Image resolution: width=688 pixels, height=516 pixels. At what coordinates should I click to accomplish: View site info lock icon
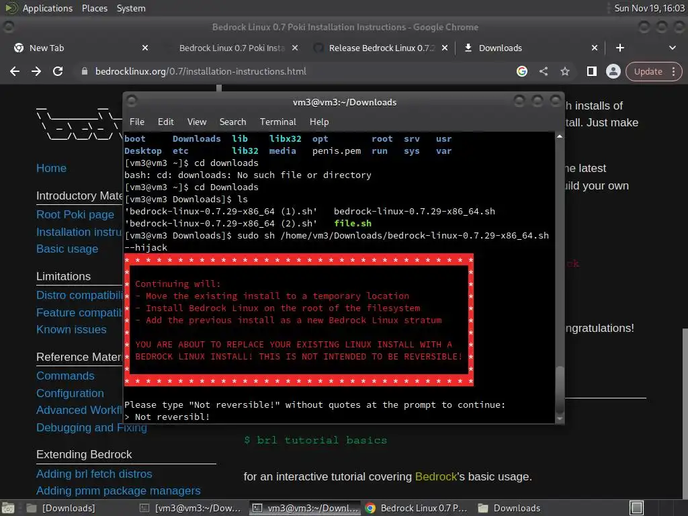click(85, 71)
